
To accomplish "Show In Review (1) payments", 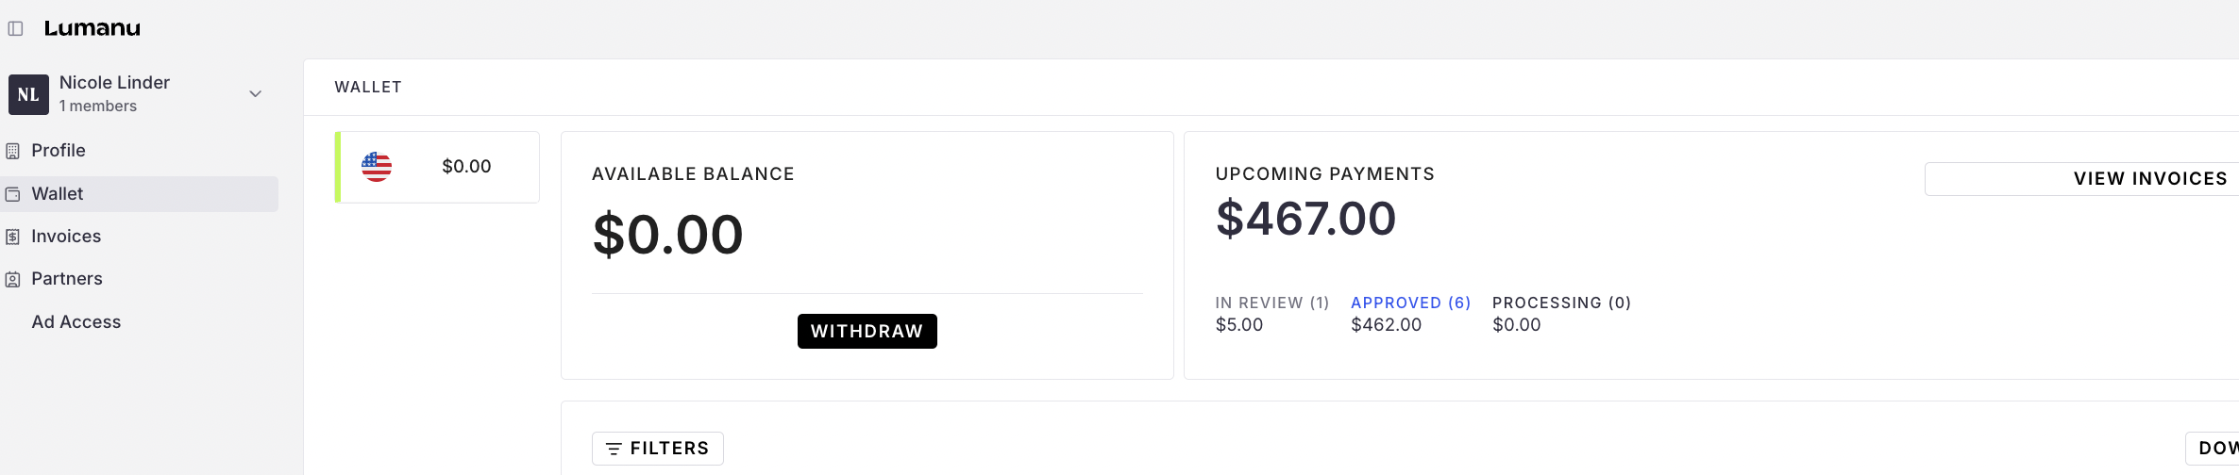I will coord(1271,303).
